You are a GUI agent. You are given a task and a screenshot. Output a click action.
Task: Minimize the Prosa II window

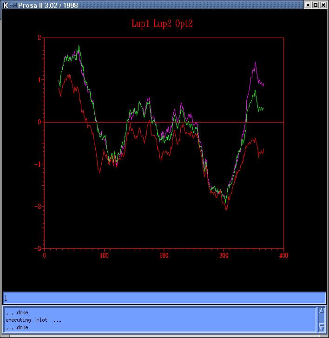pos(308,5)
